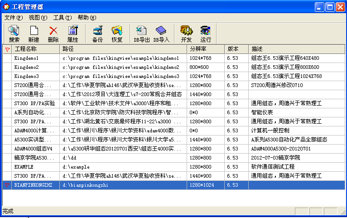347x218 pixels.
Task: Enter 开发 development mode
Action: tap(186, 34)
